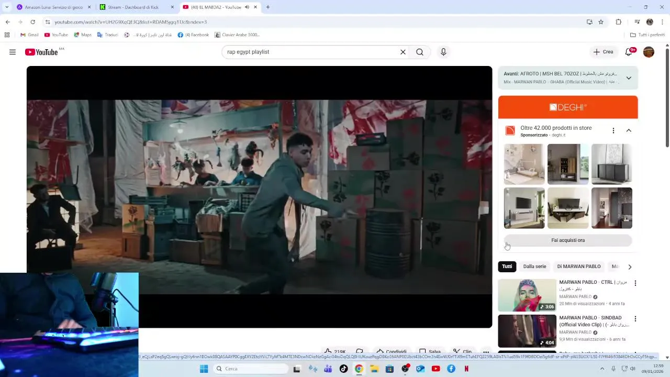
Task: Show hidden system tray icons
Action: (602, 369)
